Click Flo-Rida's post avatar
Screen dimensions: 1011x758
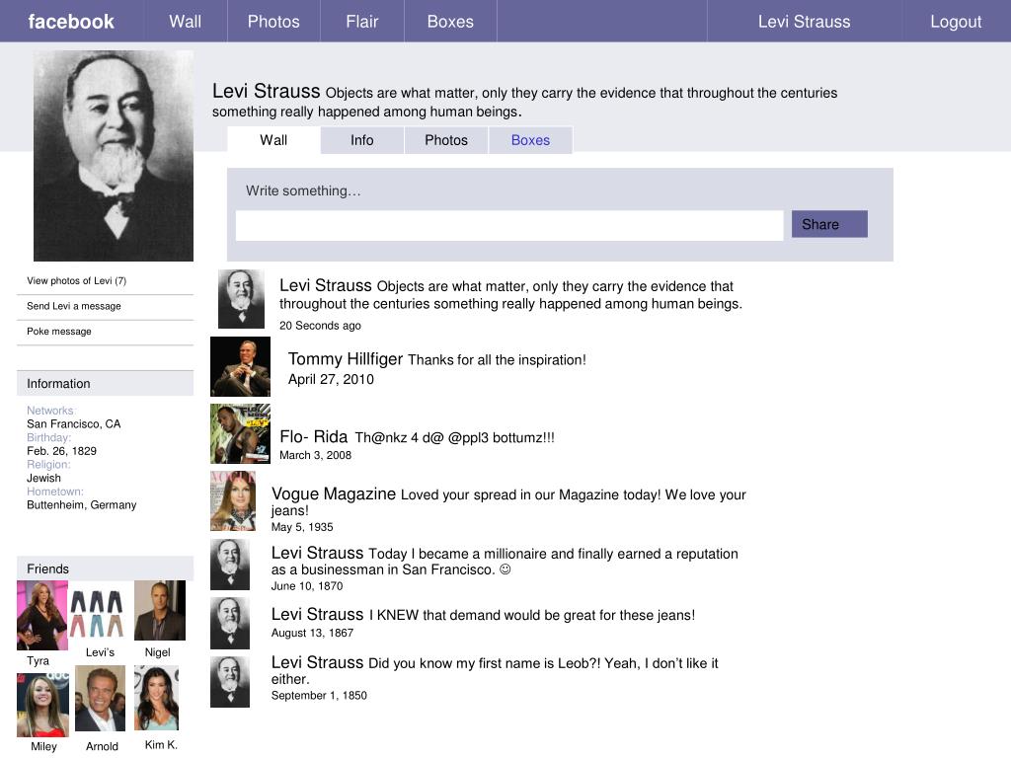pyautogui.click(x=241, y=434)
